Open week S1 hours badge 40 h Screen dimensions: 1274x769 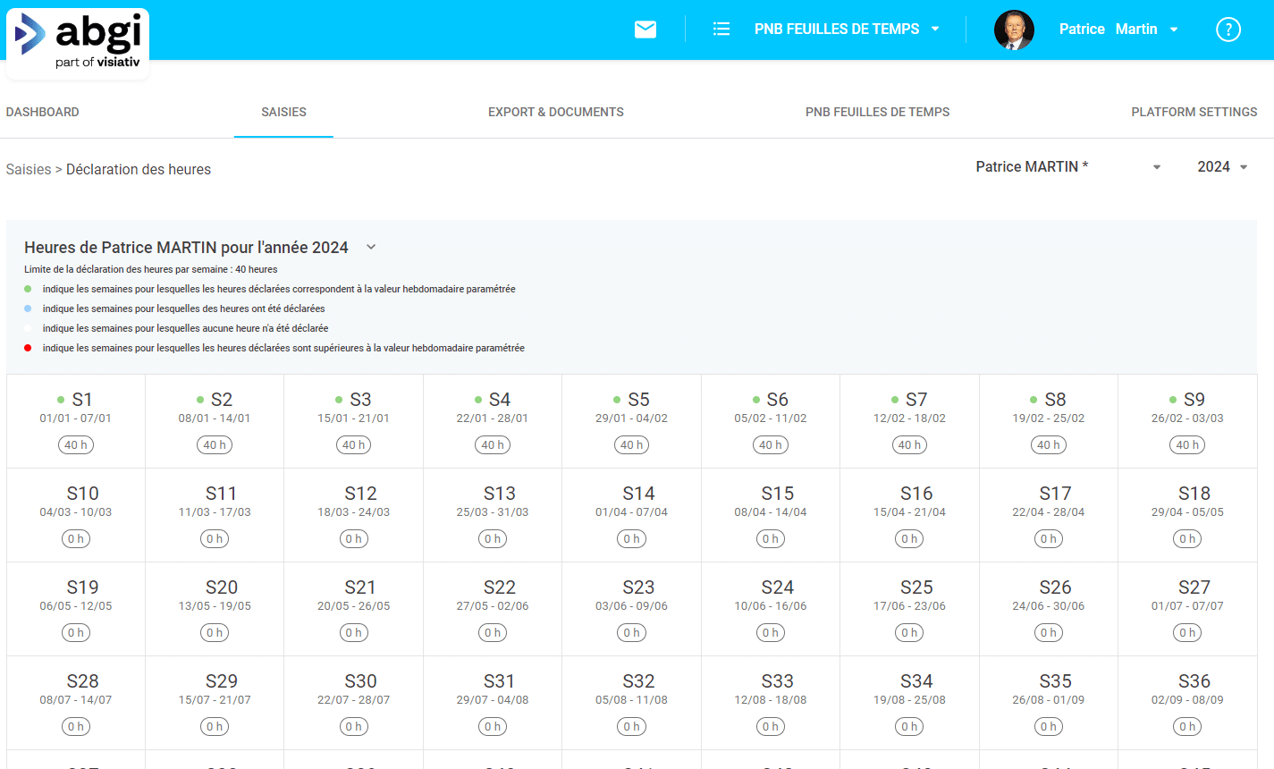[x=76, y=445]
